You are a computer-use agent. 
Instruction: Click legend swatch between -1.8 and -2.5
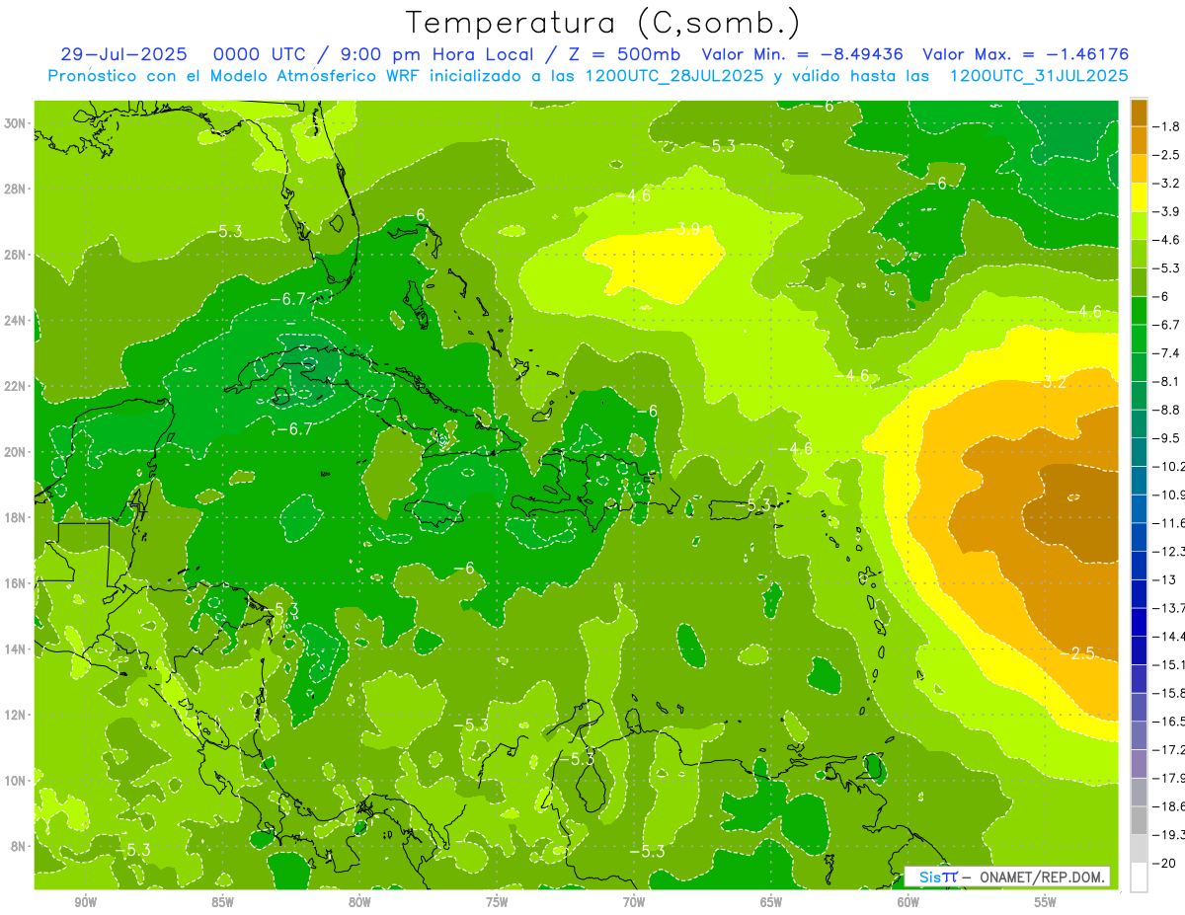pyautogui.click(x=1139, y=140)
